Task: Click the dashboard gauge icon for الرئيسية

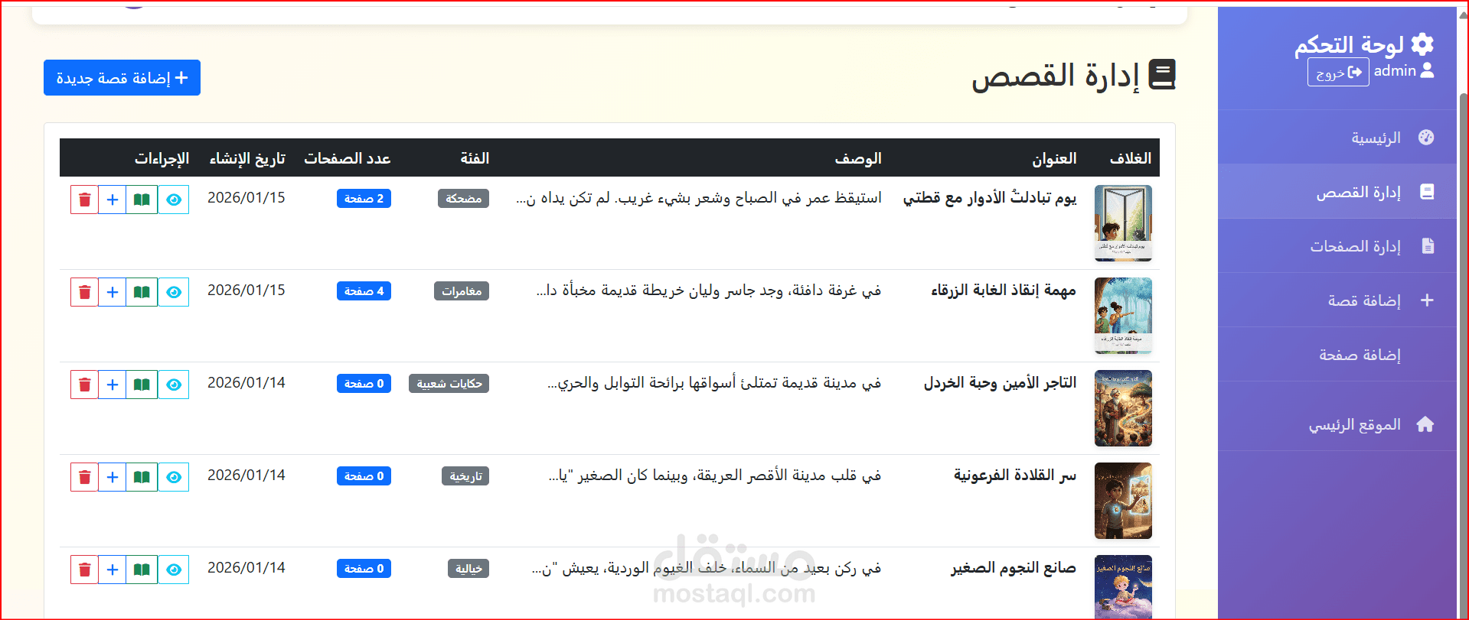Action: (1426, 137)
